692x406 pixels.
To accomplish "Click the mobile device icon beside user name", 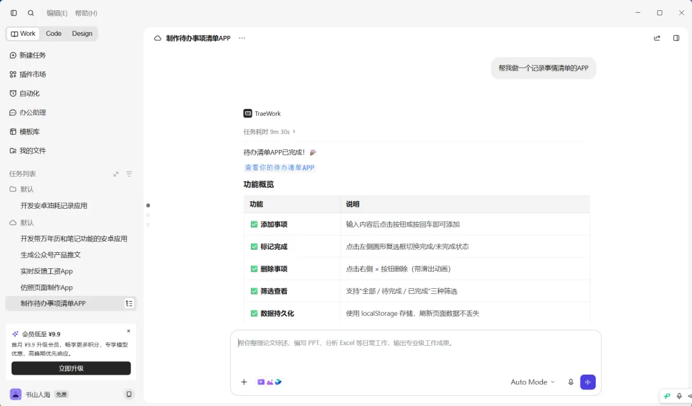I will 129,394.
